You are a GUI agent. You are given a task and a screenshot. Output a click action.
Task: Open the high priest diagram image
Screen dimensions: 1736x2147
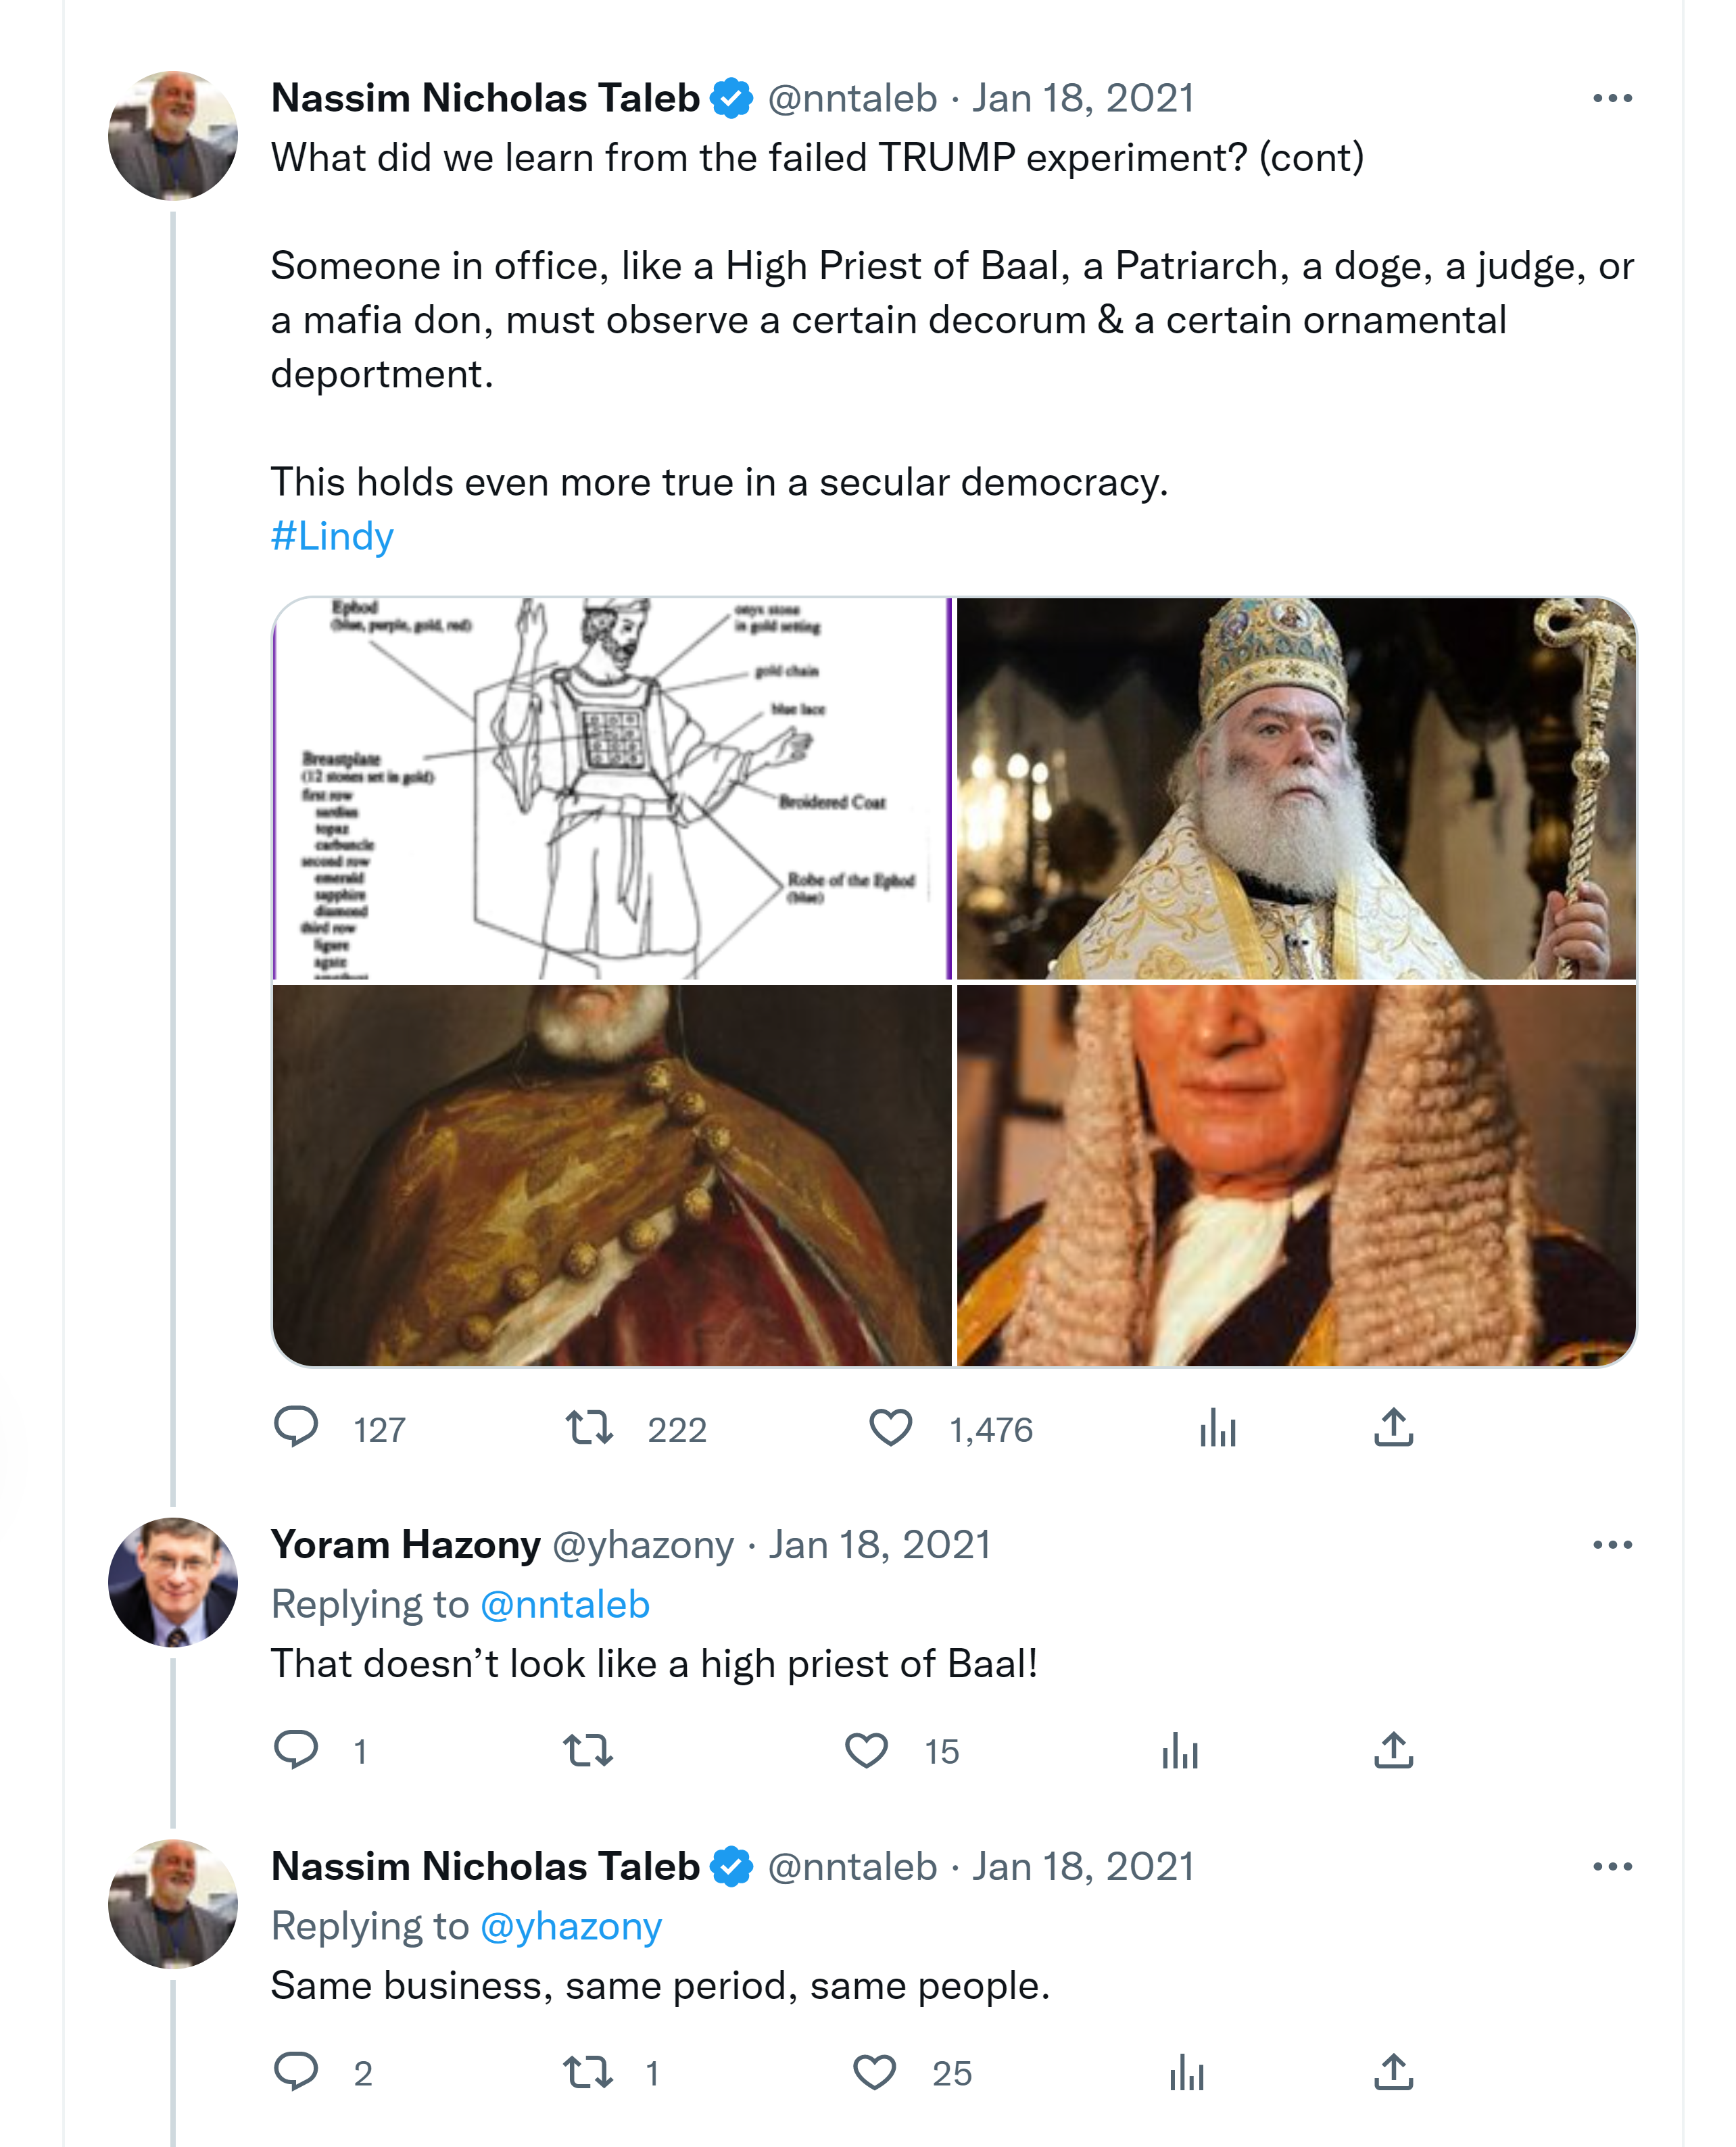[612, 788]
